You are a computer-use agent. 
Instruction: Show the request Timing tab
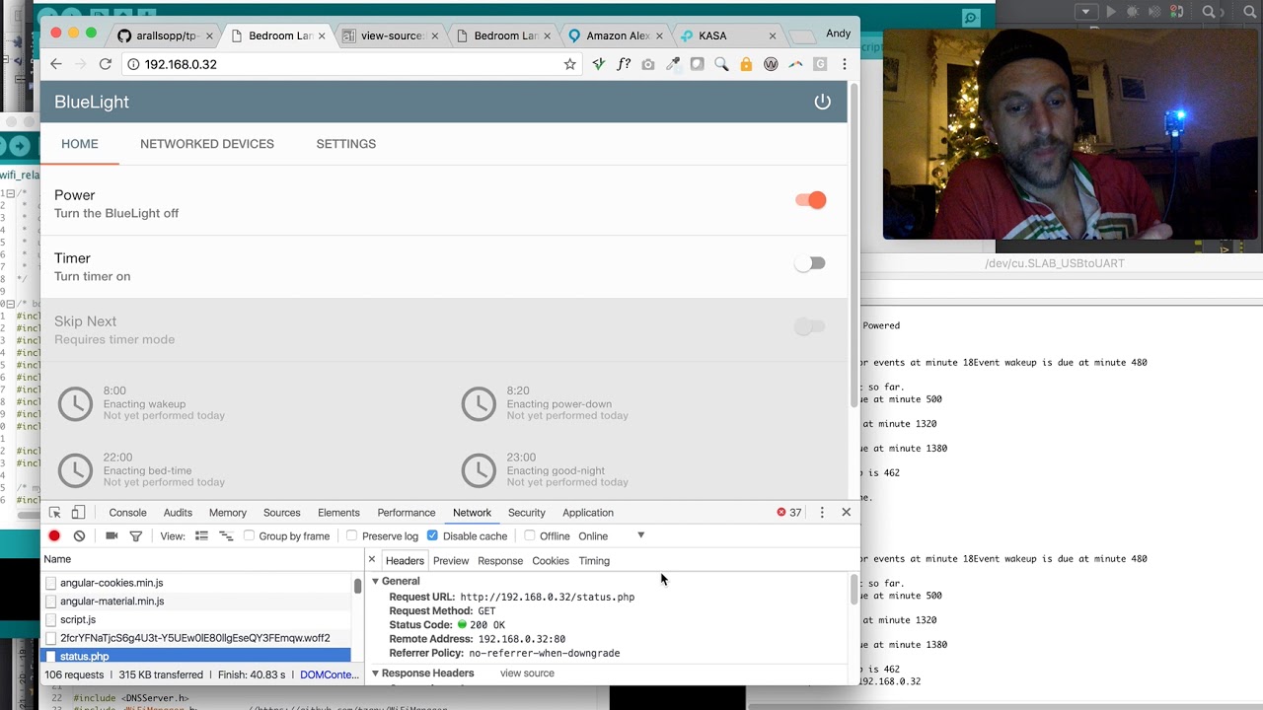594,561
